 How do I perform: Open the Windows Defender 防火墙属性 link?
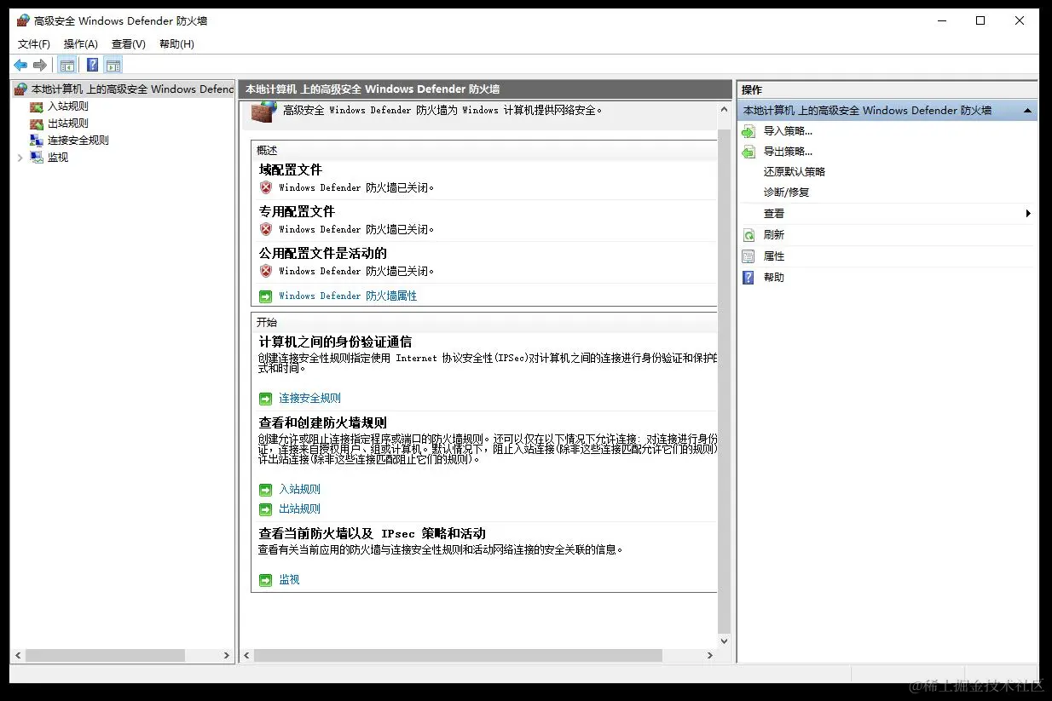coord(348,296)
